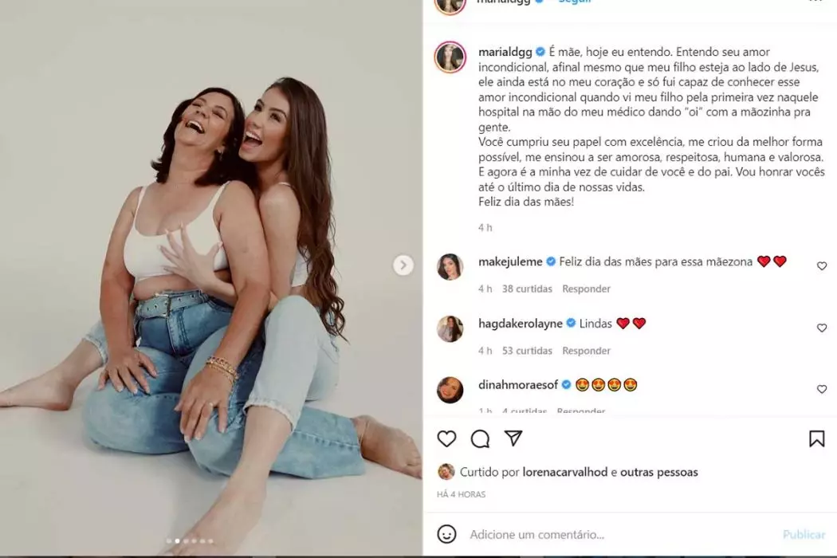
Task: Go to next photo in carousel
Action: [x=403, y=265]
